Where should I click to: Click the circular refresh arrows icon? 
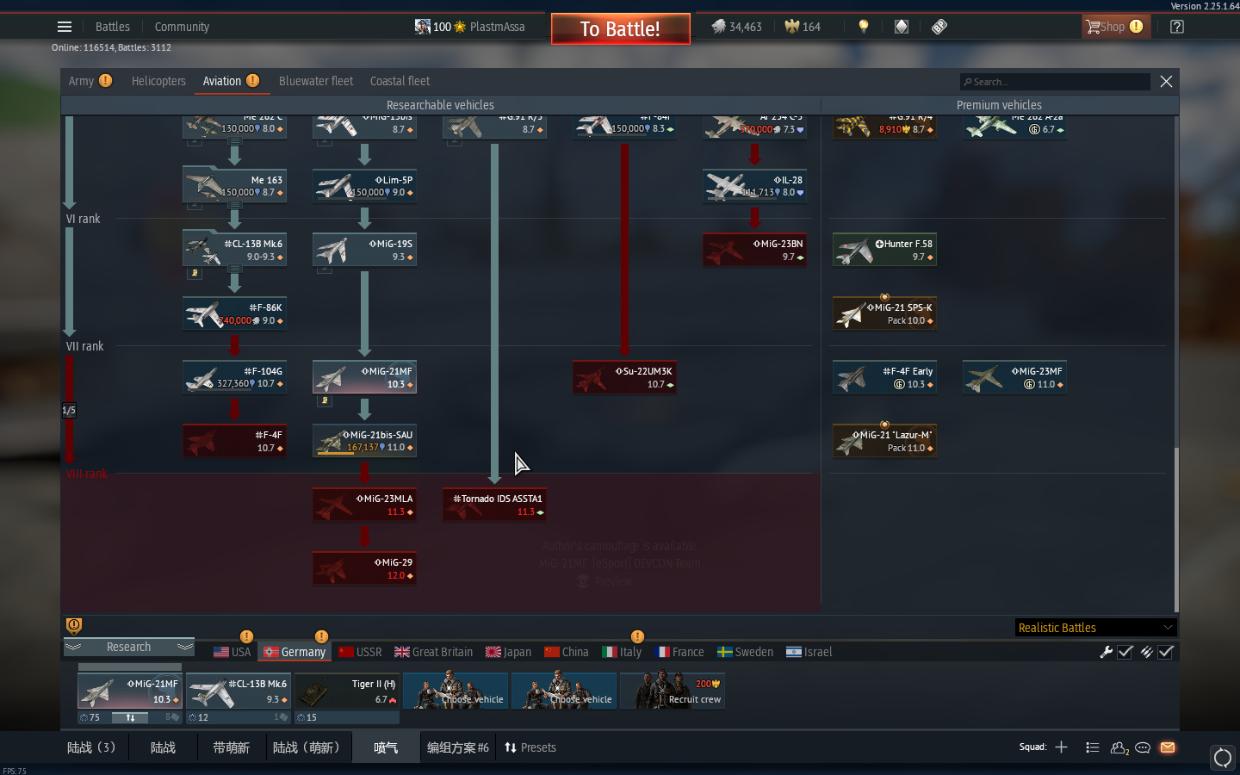1223,758
